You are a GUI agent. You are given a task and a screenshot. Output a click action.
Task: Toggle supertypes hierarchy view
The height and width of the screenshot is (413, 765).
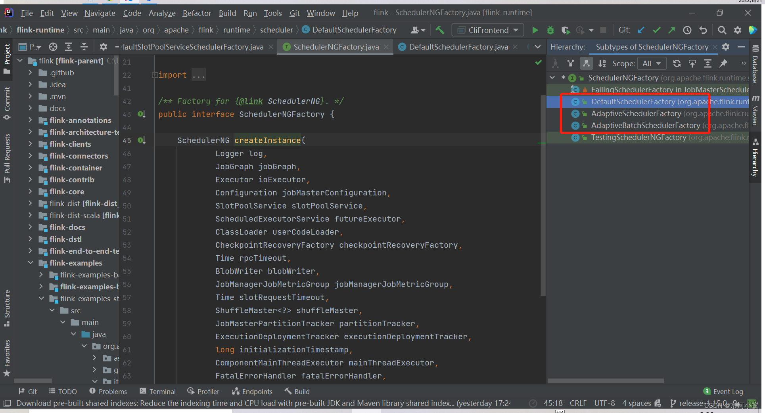(571, 63)
